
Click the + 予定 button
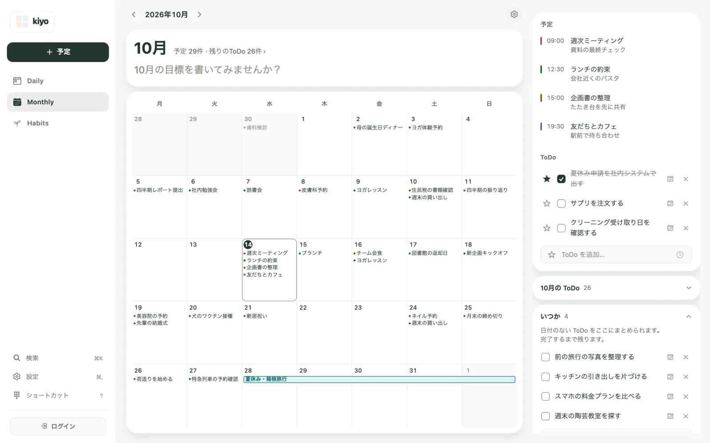click(58, 52)
